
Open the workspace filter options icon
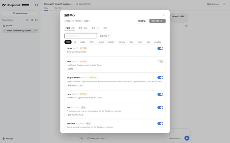(x=32, y=20)
